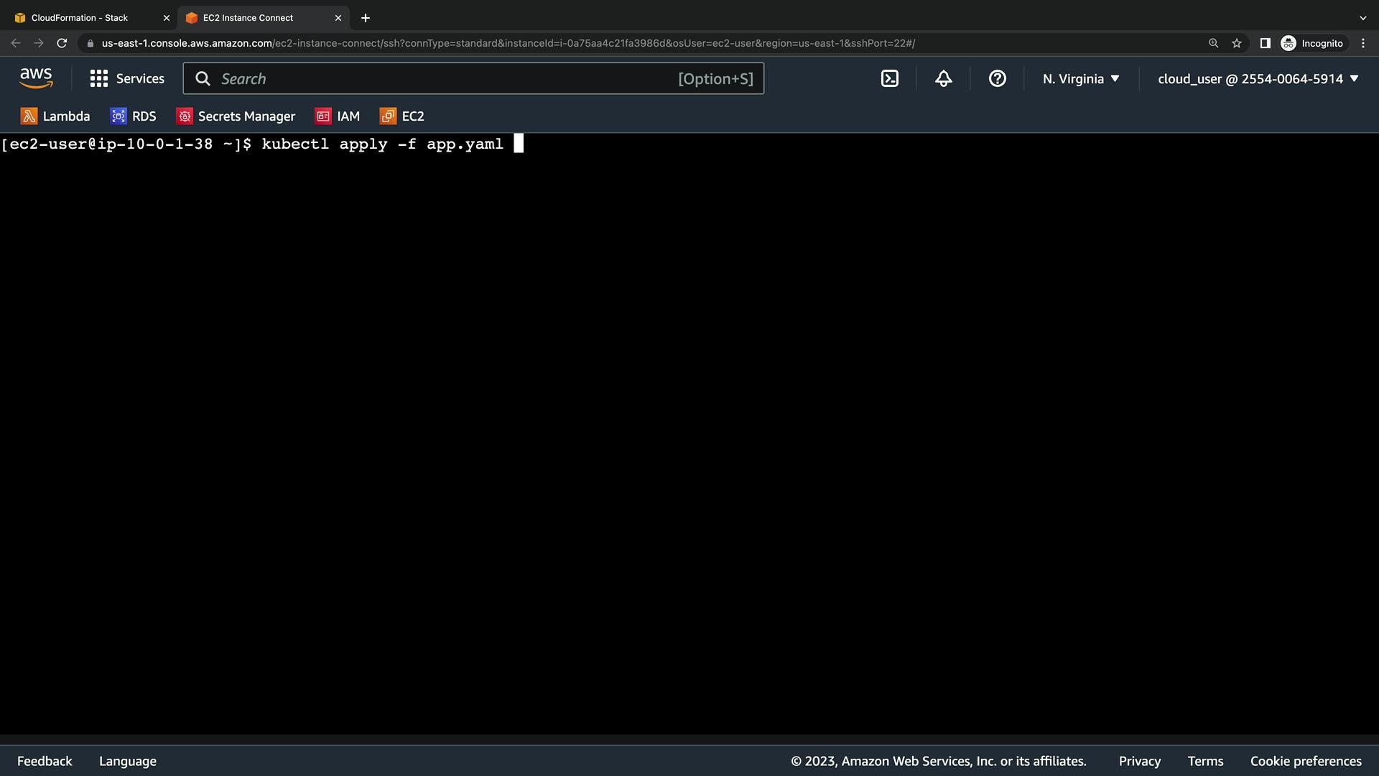This screenshot has width=1379, height=776.
Task: Expand the N. Virginia region dropdown
Action: pyautogui.click(x=1081, y=79)
